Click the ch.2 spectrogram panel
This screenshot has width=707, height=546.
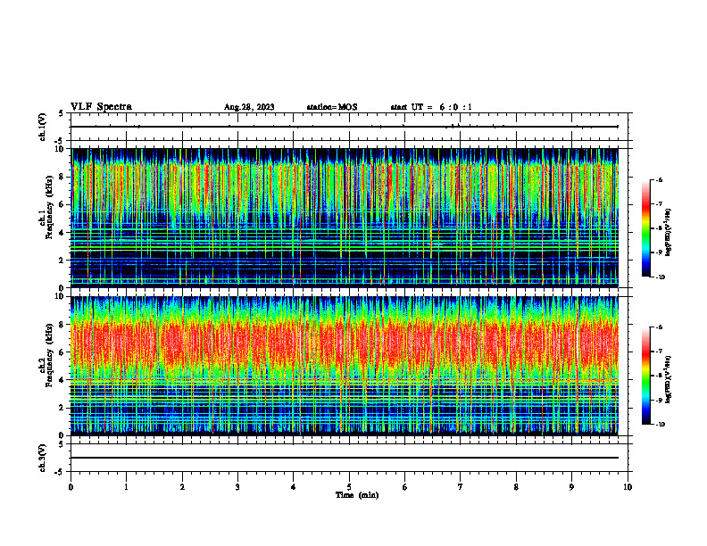pos(344,366)
